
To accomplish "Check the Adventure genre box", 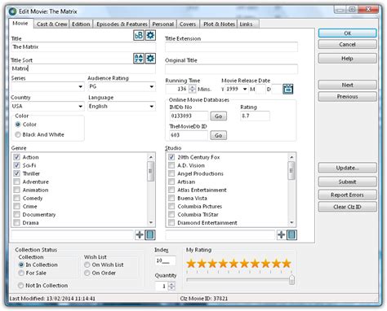I will tap(17, 182).
